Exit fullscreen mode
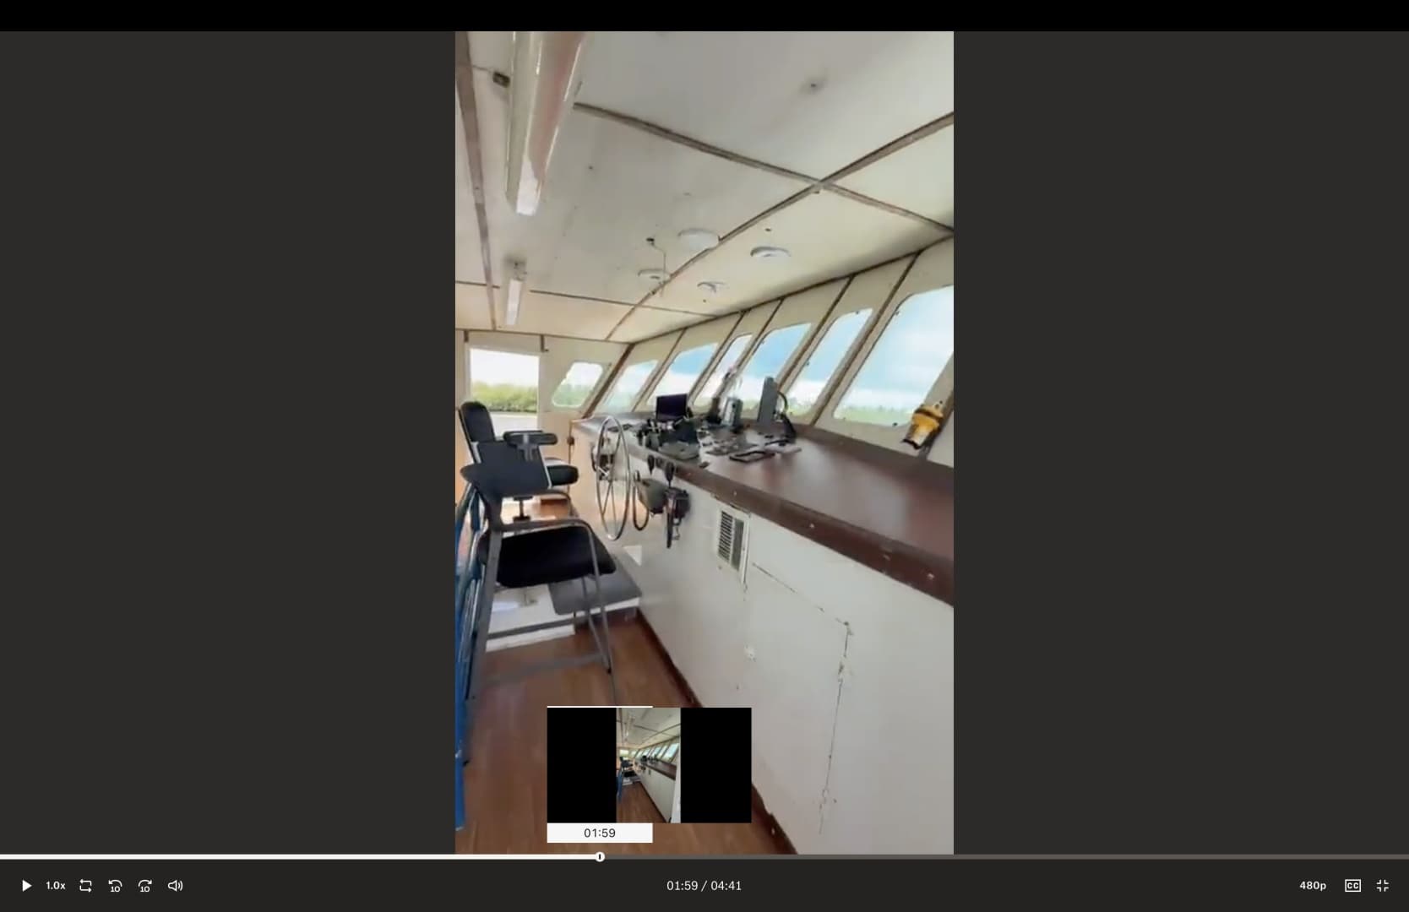The image size is (1409, 912). coord(1383,886)
